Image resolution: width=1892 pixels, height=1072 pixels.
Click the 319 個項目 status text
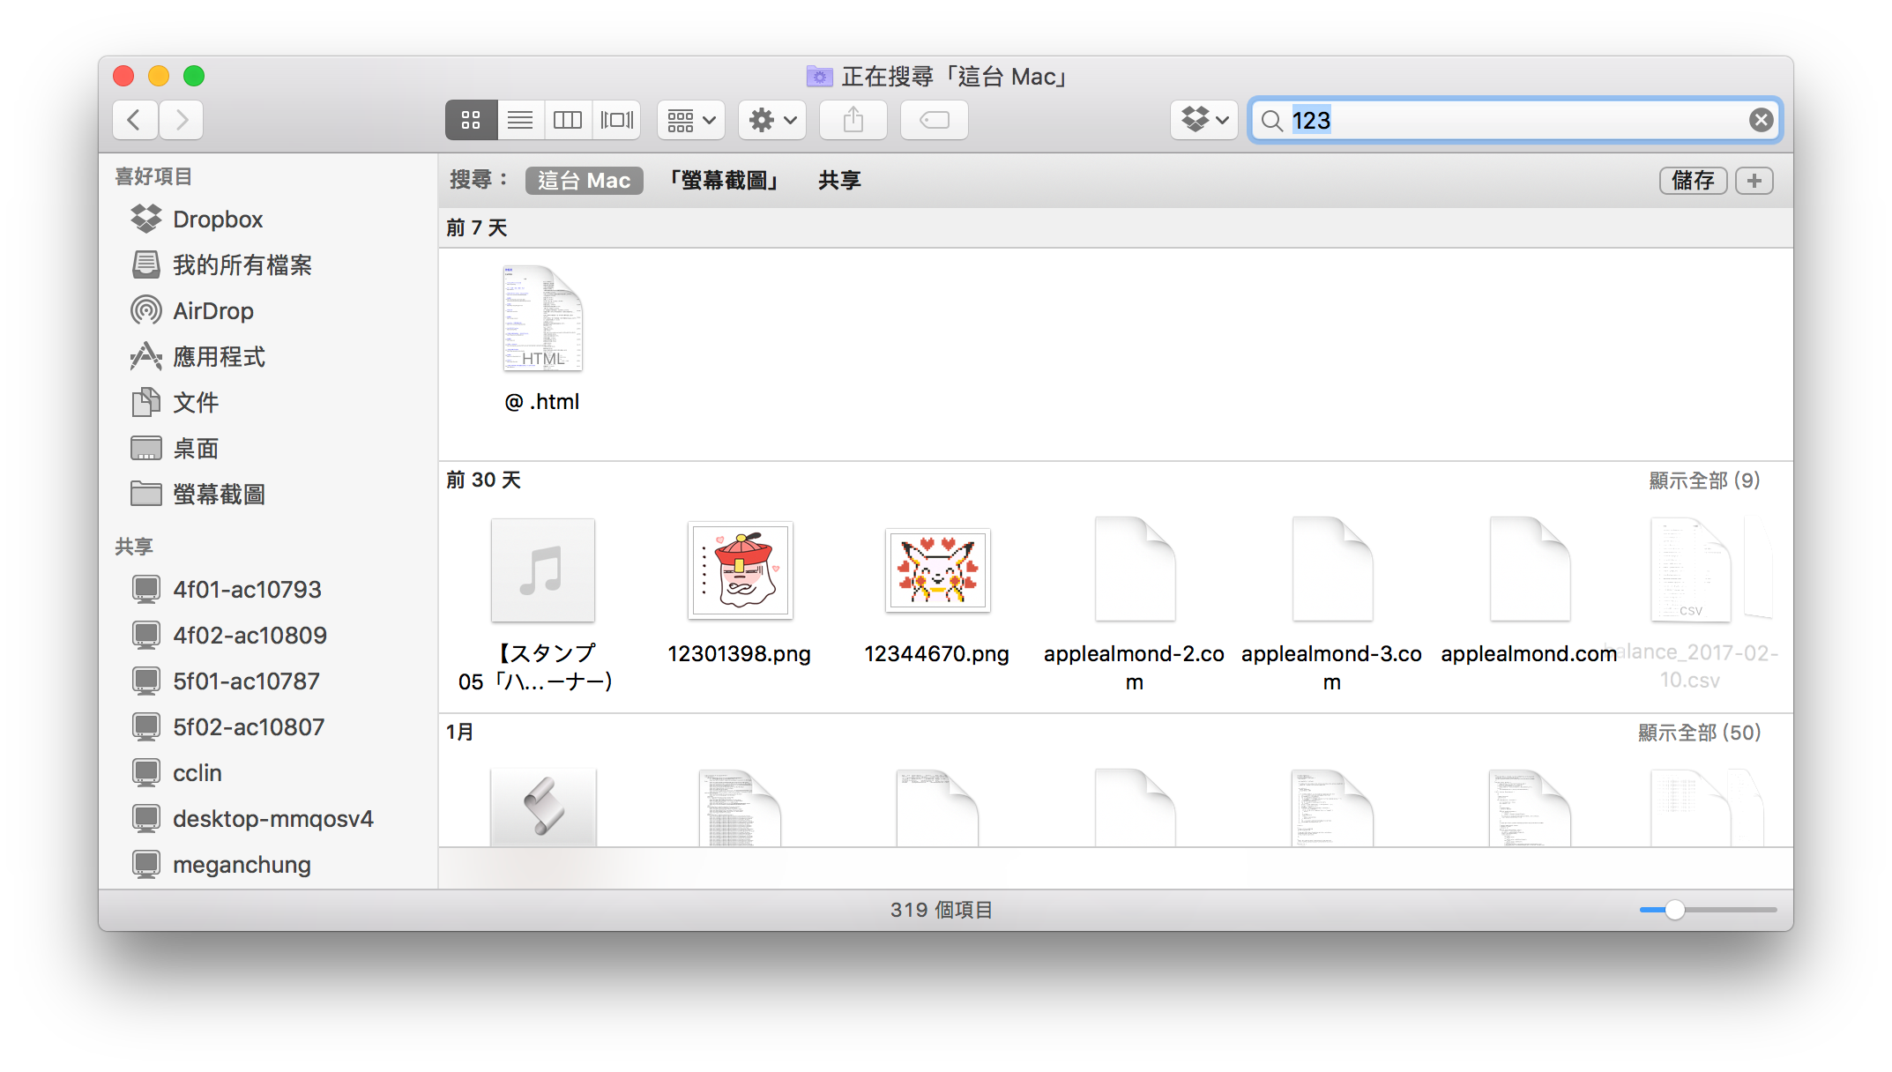coord(942,910)
